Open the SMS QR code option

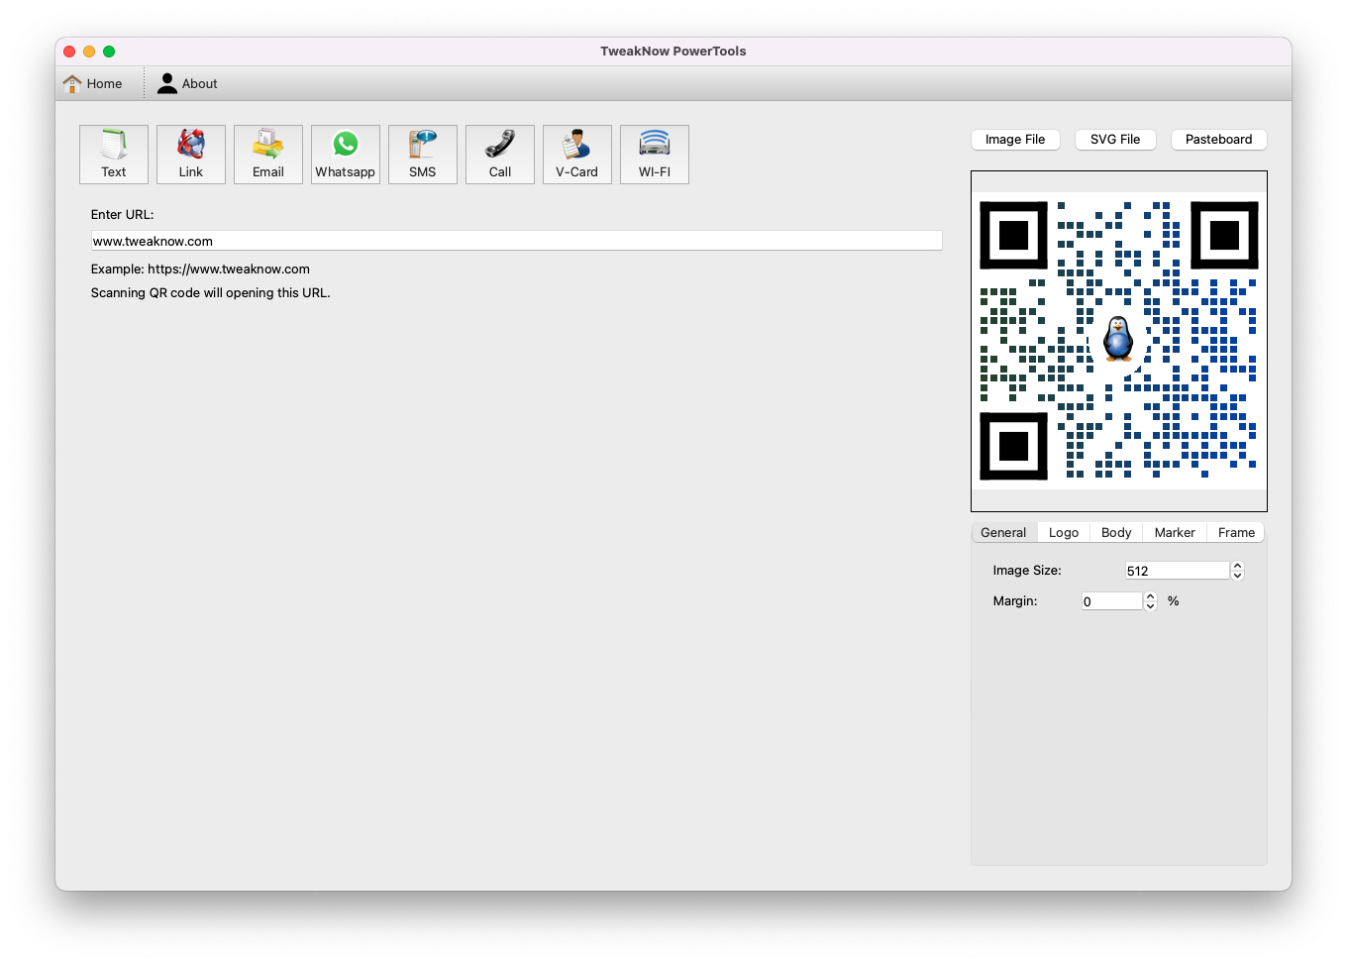(x=423, y=155)
